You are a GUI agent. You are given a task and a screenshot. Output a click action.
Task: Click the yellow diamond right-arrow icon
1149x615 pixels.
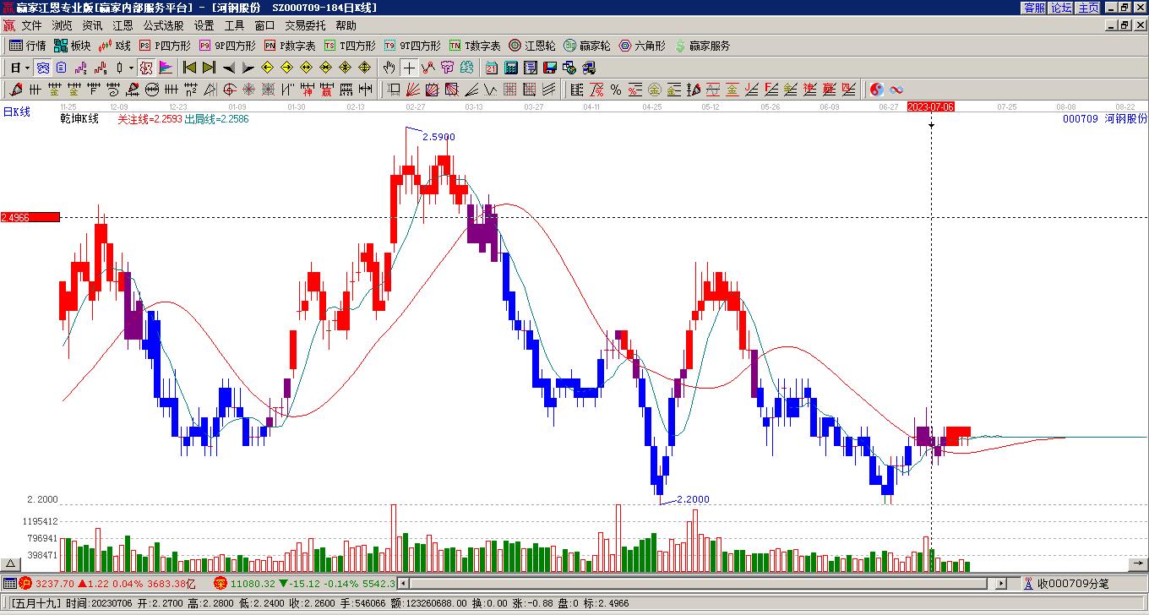coord(286,68)
